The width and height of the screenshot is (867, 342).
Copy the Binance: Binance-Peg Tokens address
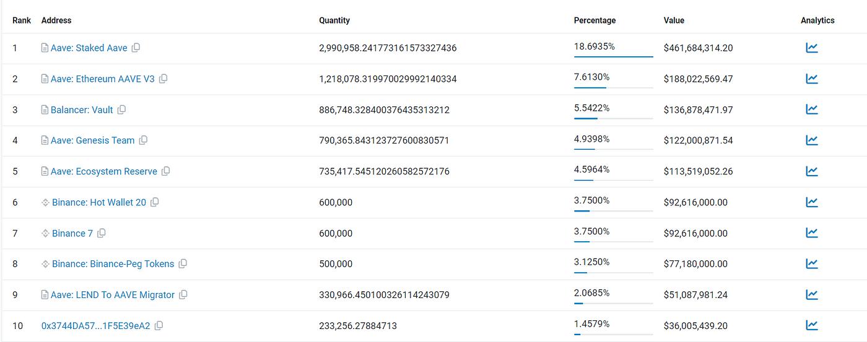pyautogui.click(x=183, y=264)
